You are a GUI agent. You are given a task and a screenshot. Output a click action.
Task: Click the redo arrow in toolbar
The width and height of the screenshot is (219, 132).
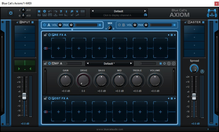coord(56,11)
